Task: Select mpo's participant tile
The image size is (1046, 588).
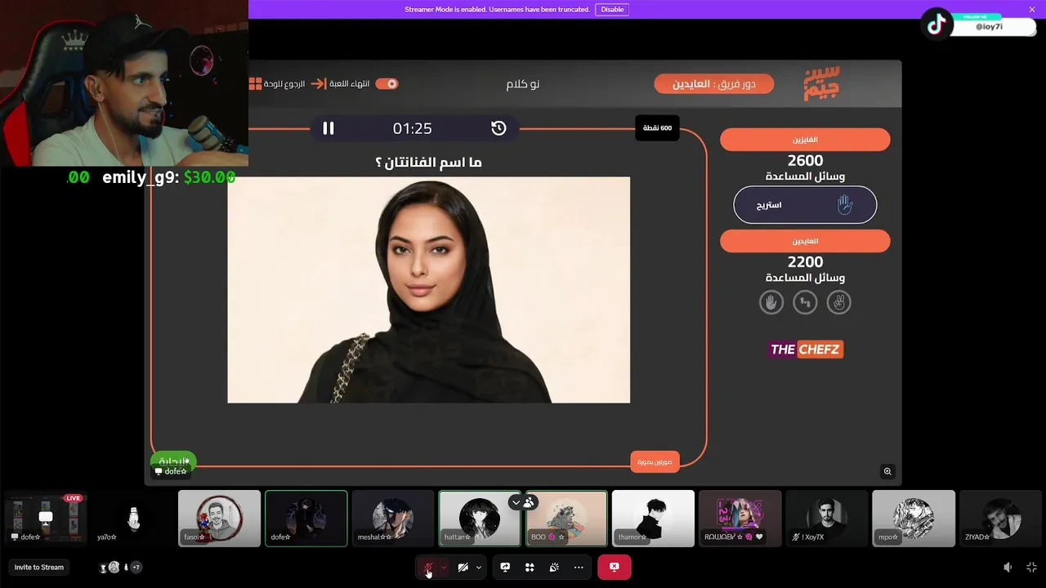Action: tap(913, 519)
